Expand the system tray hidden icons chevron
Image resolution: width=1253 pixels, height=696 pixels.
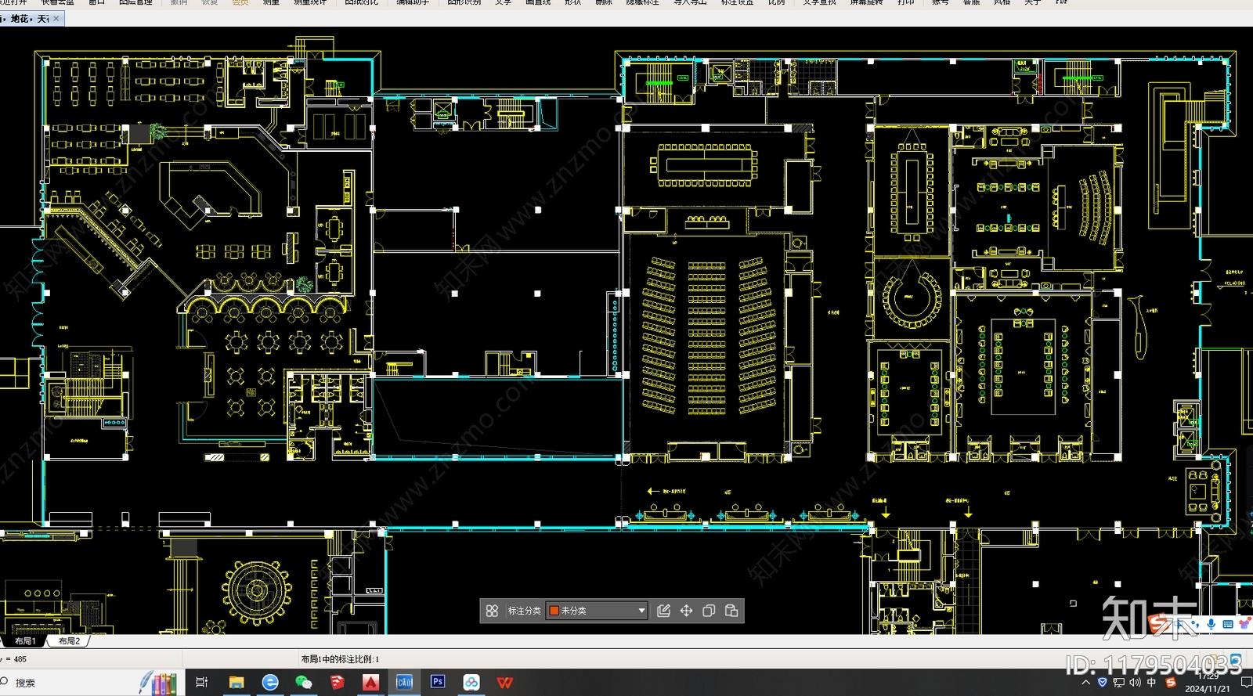(x=1085, y=683)
